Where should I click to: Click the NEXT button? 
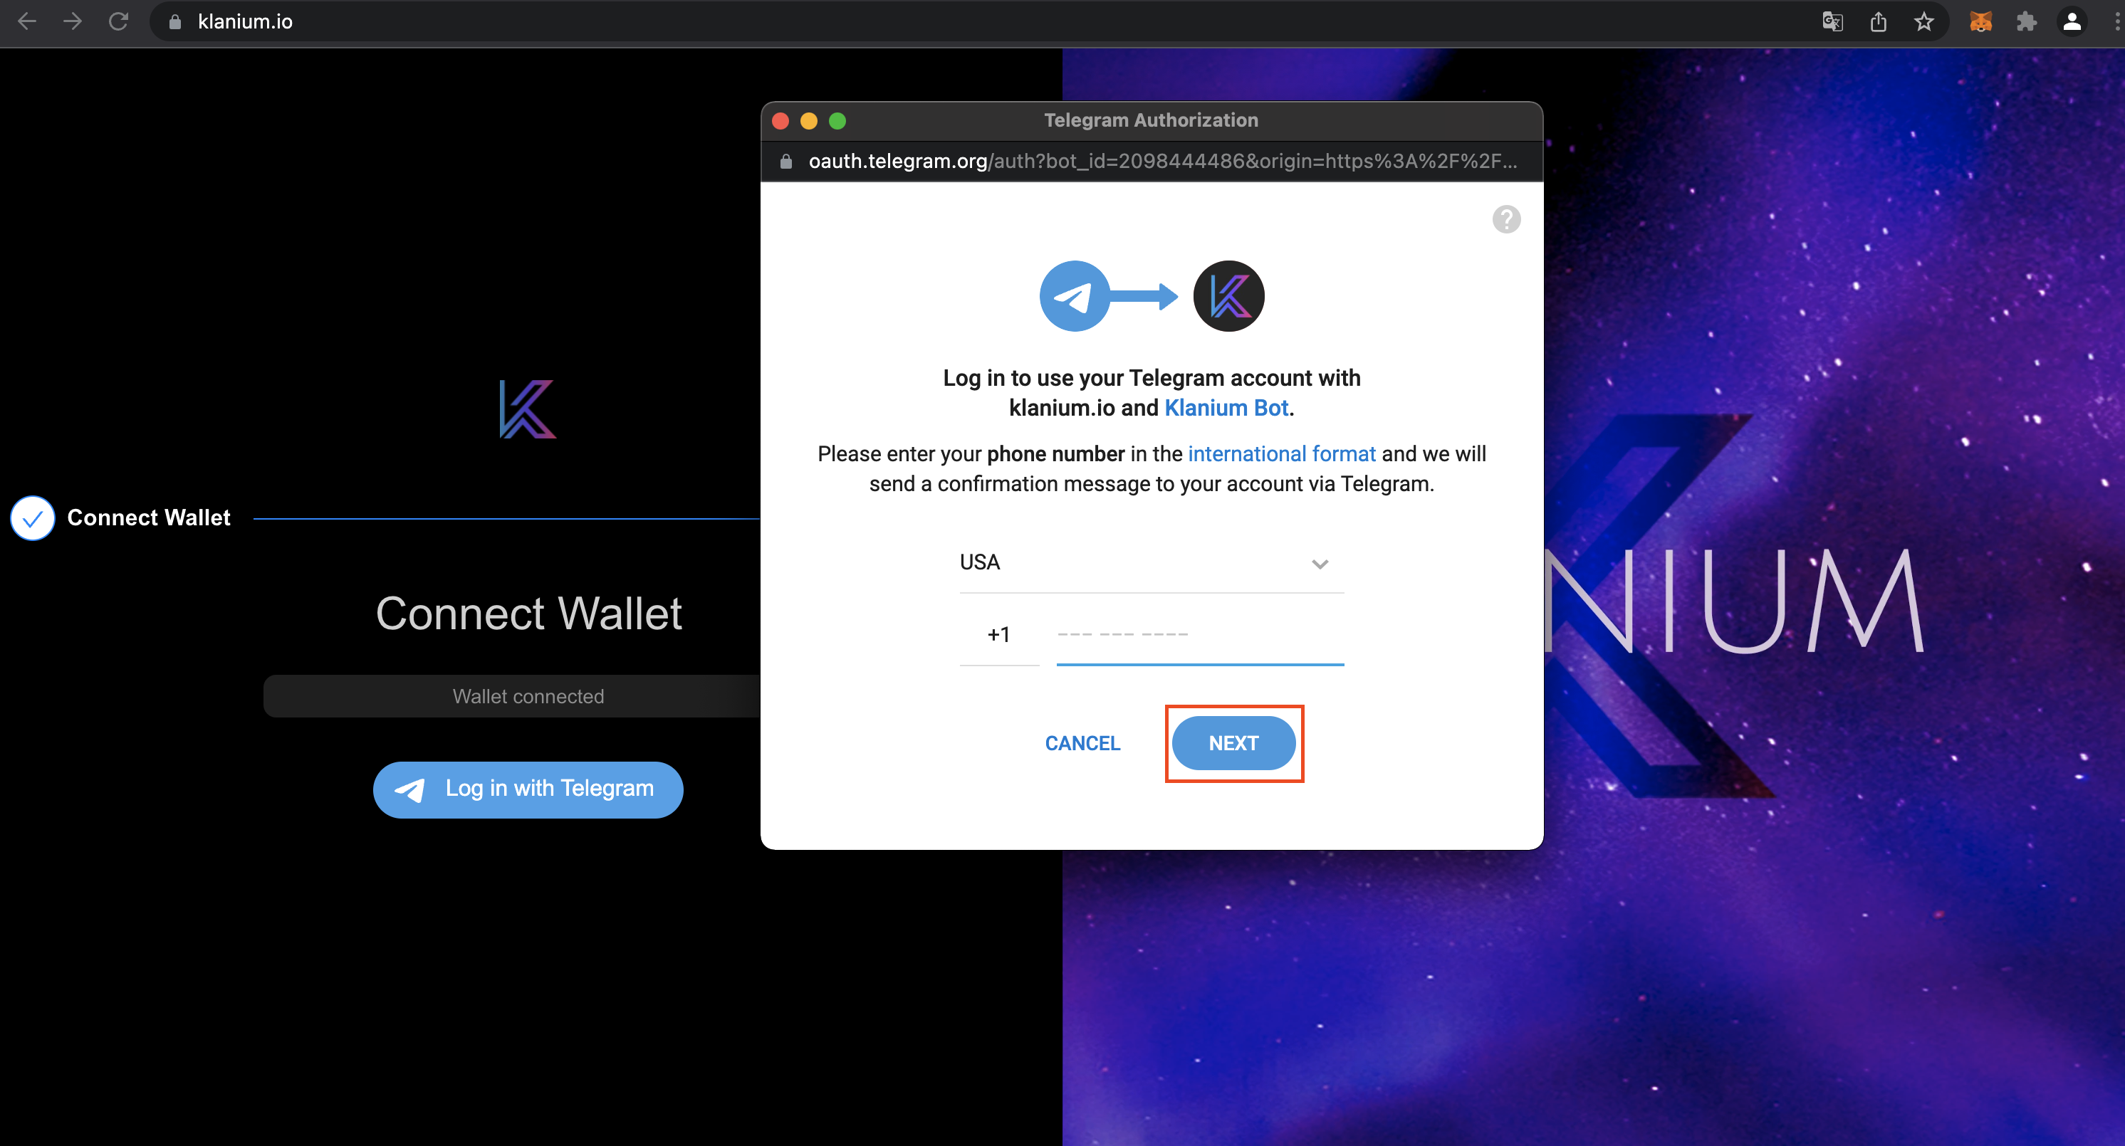(1233, 743)
